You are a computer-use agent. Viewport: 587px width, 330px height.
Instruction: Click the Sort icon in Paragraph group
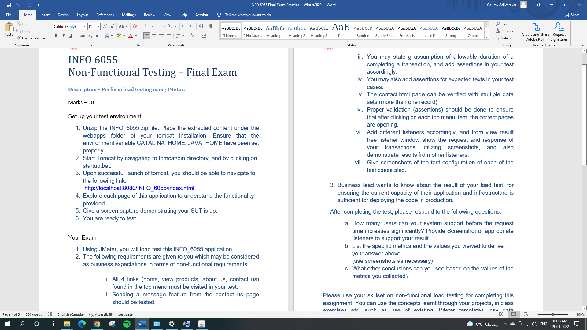click(x=201, y=26)
